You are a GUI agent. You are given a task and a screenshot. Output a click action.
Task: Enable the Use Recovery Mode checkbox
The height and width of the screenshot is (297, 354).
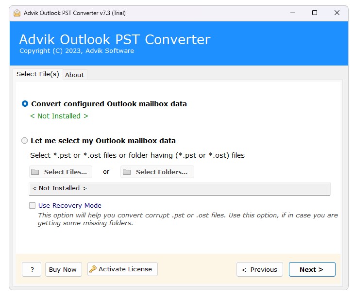[32, 206]
